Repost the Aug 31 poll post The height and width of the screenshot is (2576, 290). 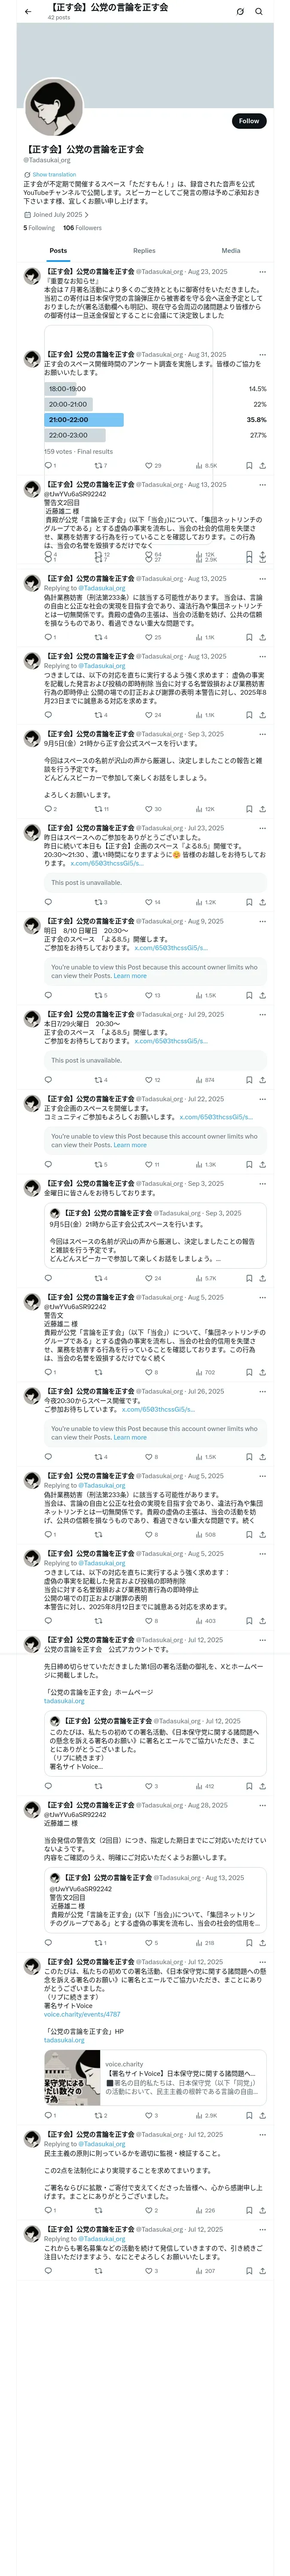tap(100, 465)
